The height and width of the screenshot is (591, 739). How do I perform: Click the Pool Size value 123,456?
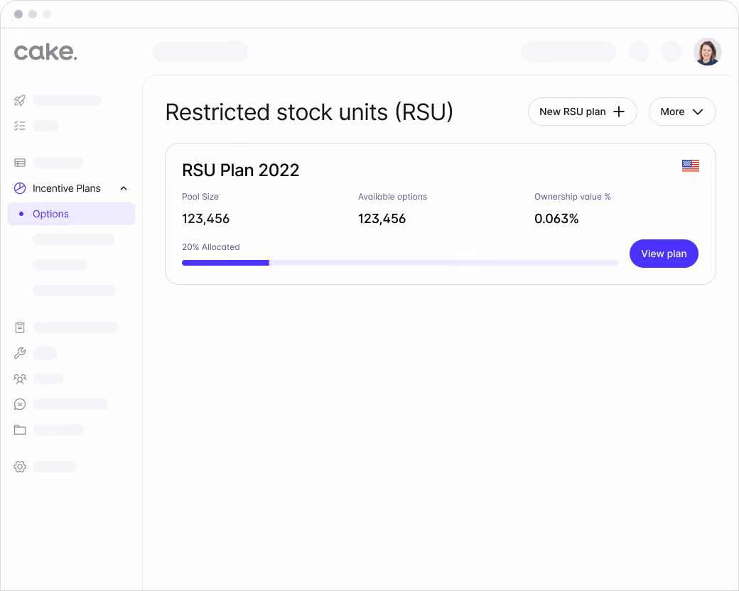pos(205,218)
